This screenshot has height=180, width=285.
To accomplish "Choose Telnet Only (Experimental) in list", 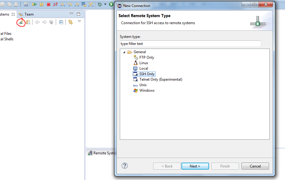I will (x=161, y=79).
